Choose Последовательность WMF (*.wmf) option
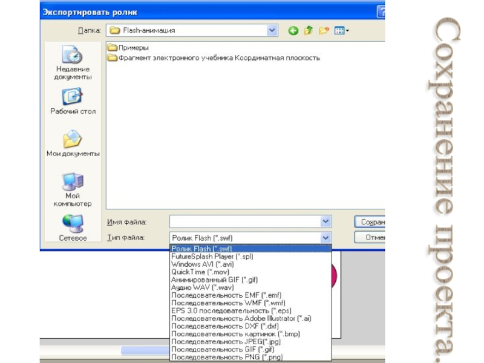 point(250,303)
